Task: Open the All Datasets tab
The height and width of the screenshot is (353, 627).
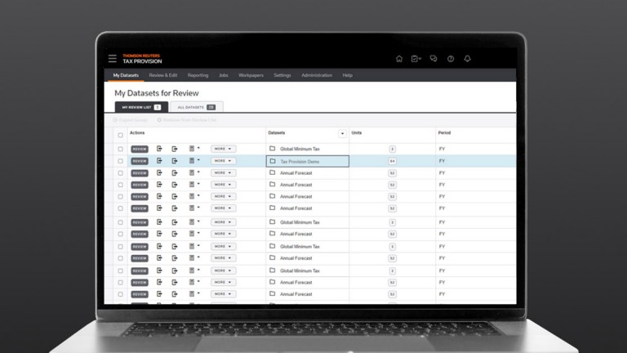Action: point(196,107)
